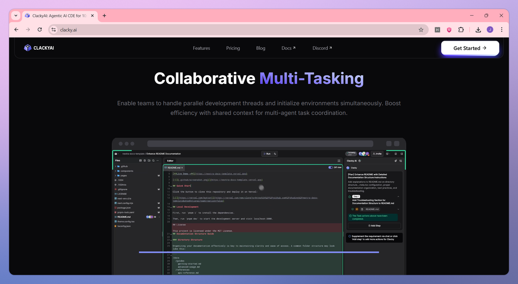
Task: Open the Pricing menu item
Action: pyautogui.click(x=233, y=48)
